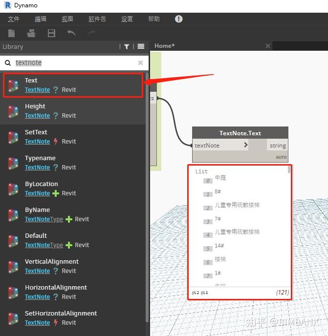Click the search magnifier icon

tap(8, 63)
